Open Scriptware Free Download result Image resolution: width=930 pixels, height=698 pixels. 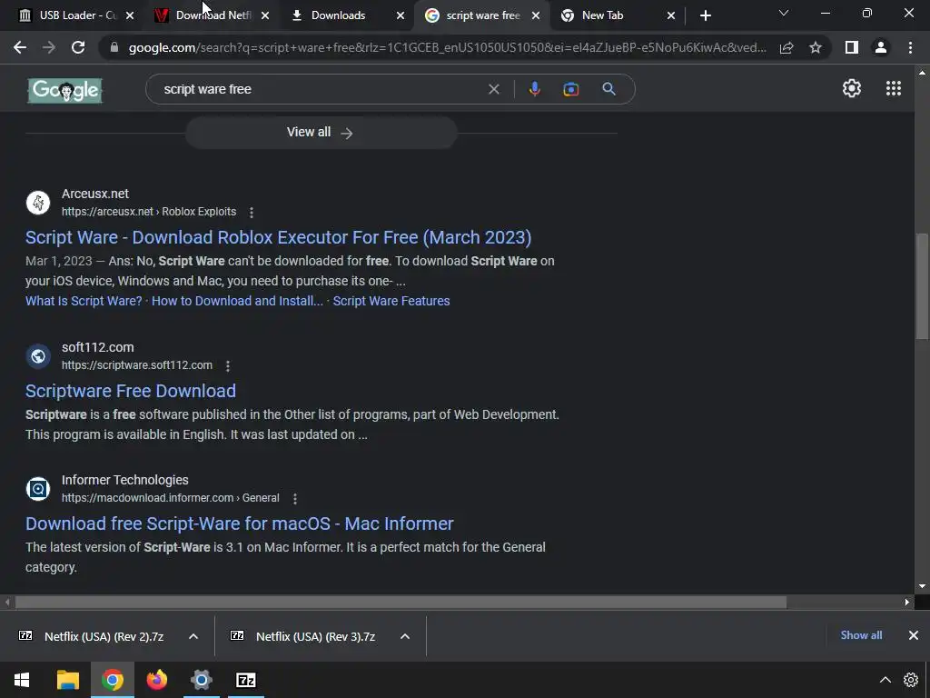pos(131,391)
